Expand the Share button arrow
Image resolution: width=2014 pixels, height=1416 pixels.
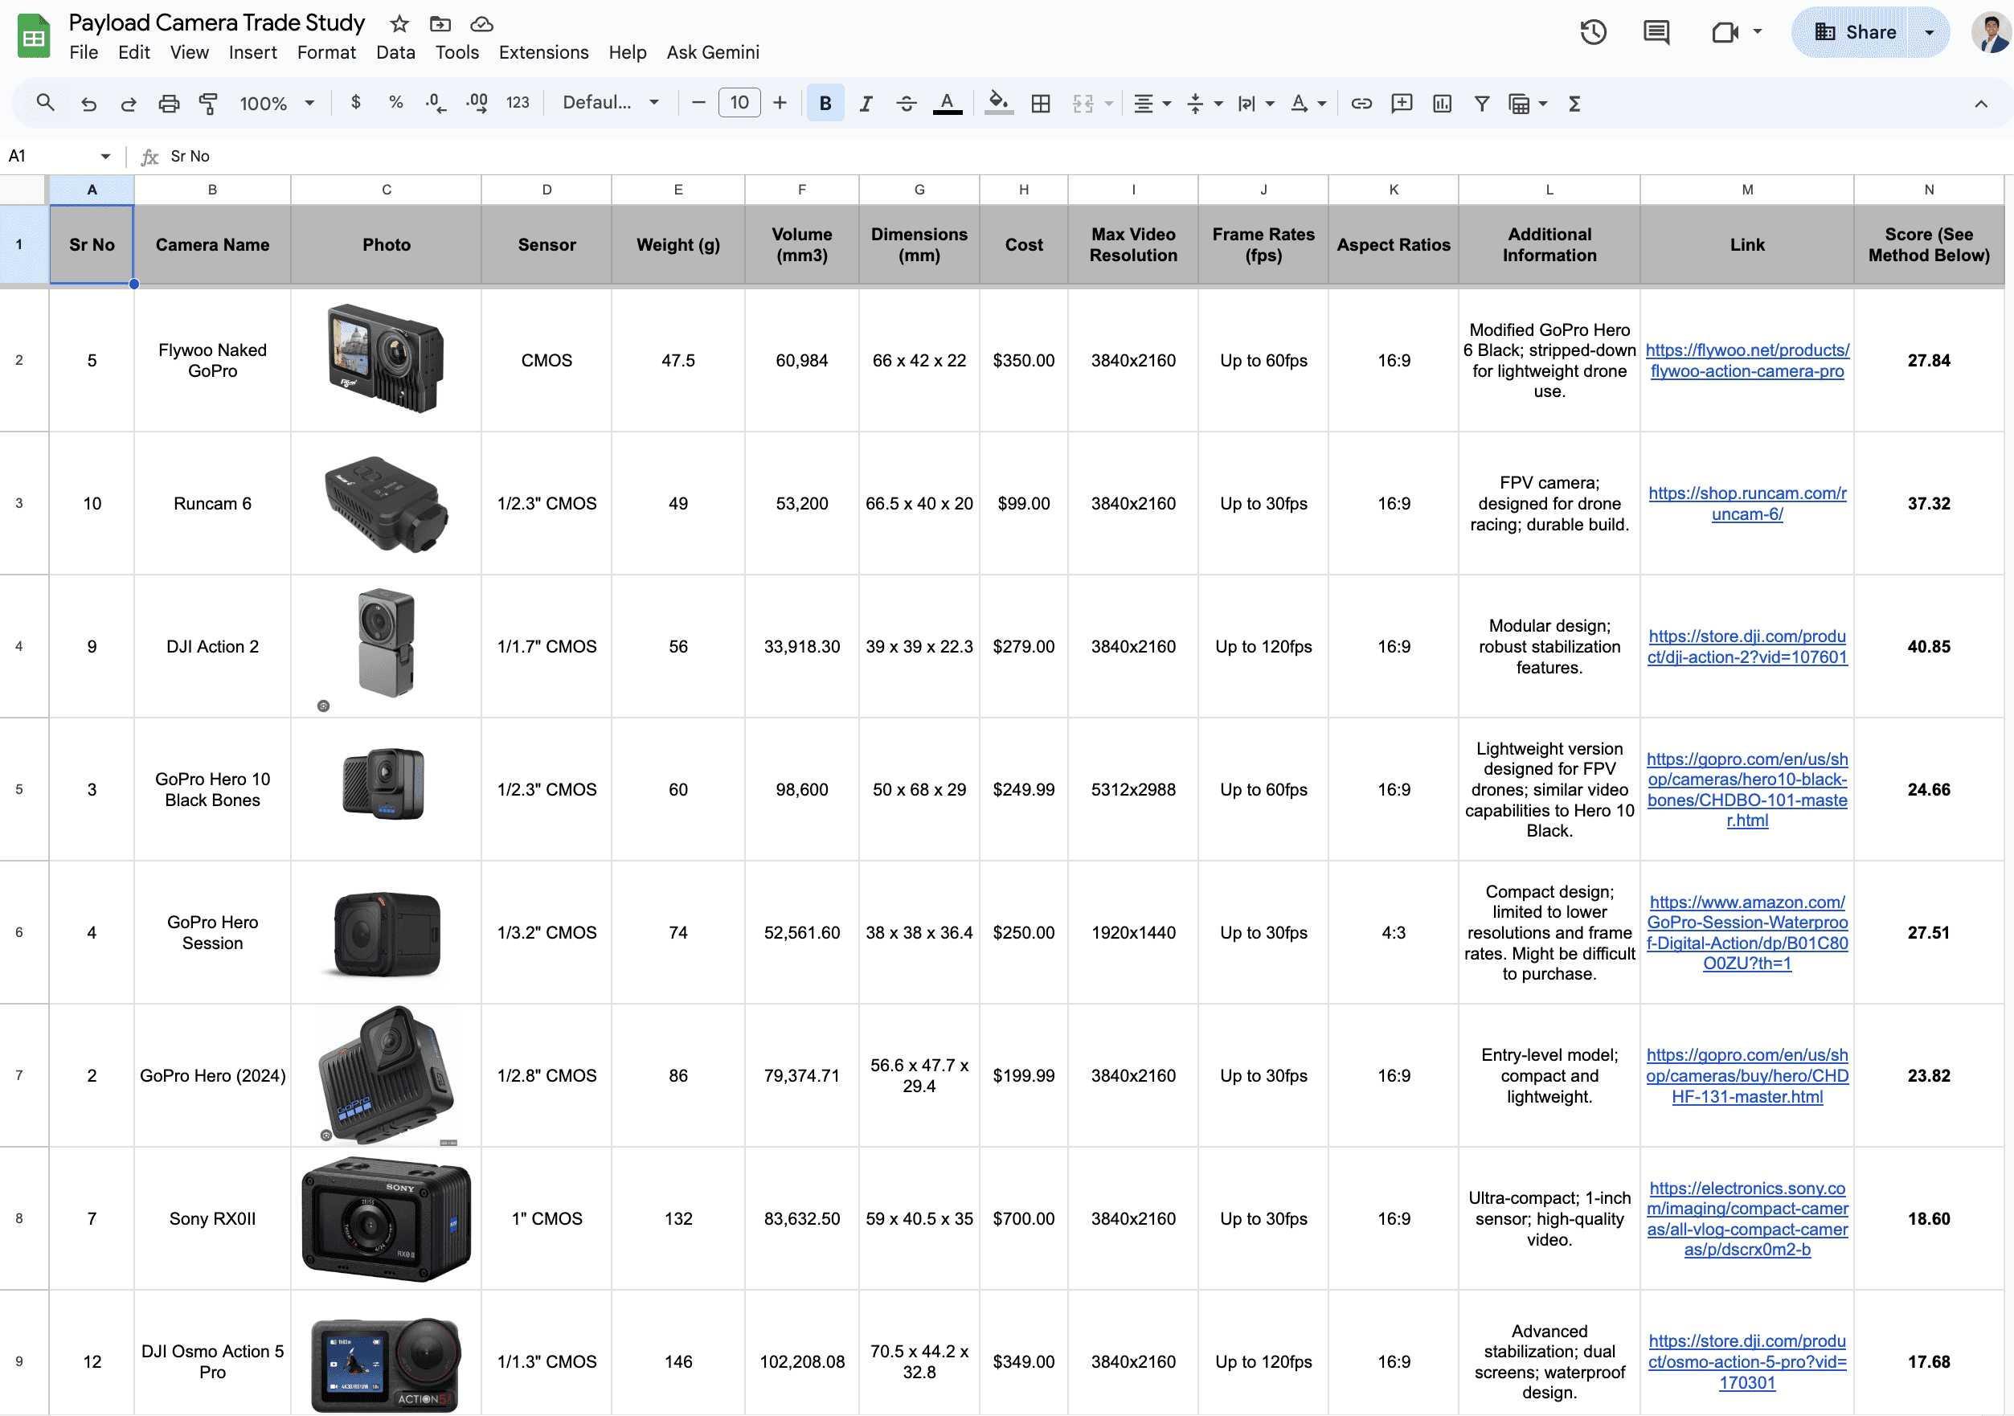click(x=1928, y=32)
